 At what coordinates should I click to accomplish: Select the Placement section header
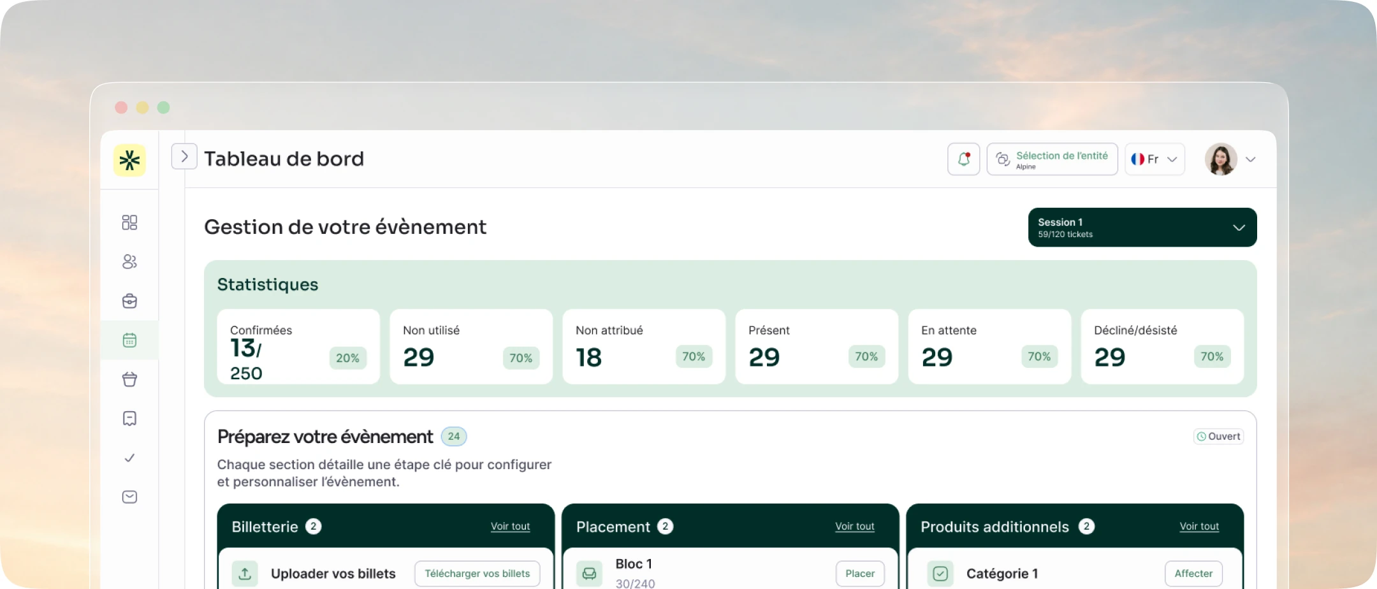click(730, 527)
